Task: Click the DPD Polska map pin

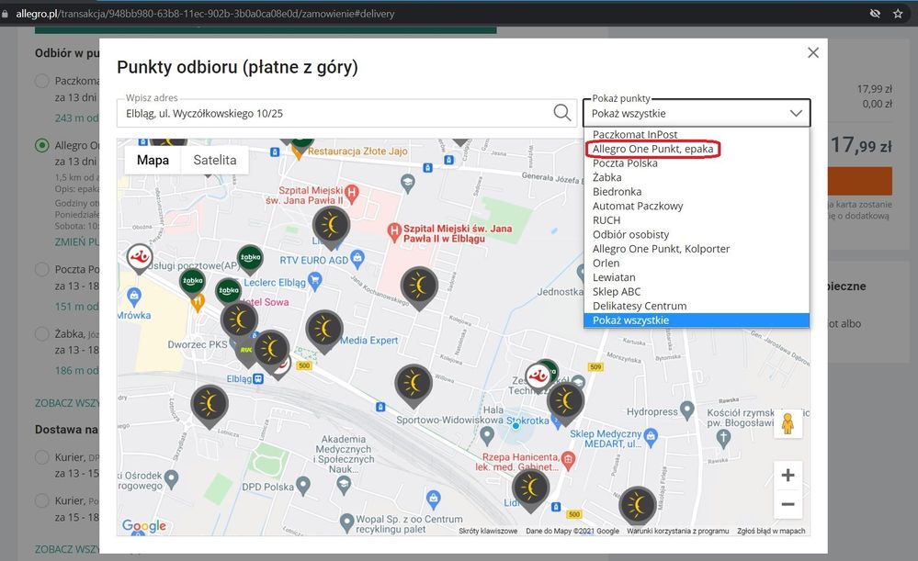Action: tap(303, 486)
